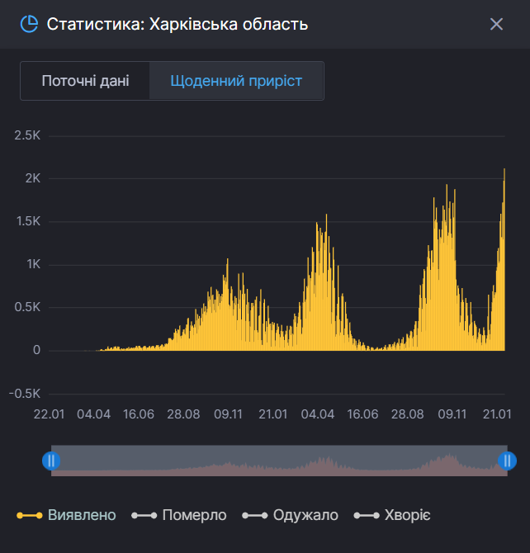This screenshot has width=530, height=553.
Task: Click the 22.01 x-axis date label
Action: (49, 414)
